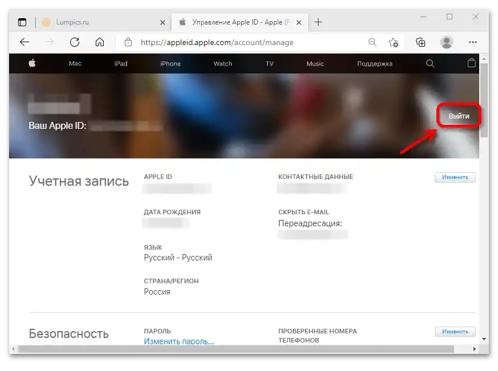498x371 pixels.
Task: Add this page to favorites star
Action: pyautogui.click(x=393, y=42)
